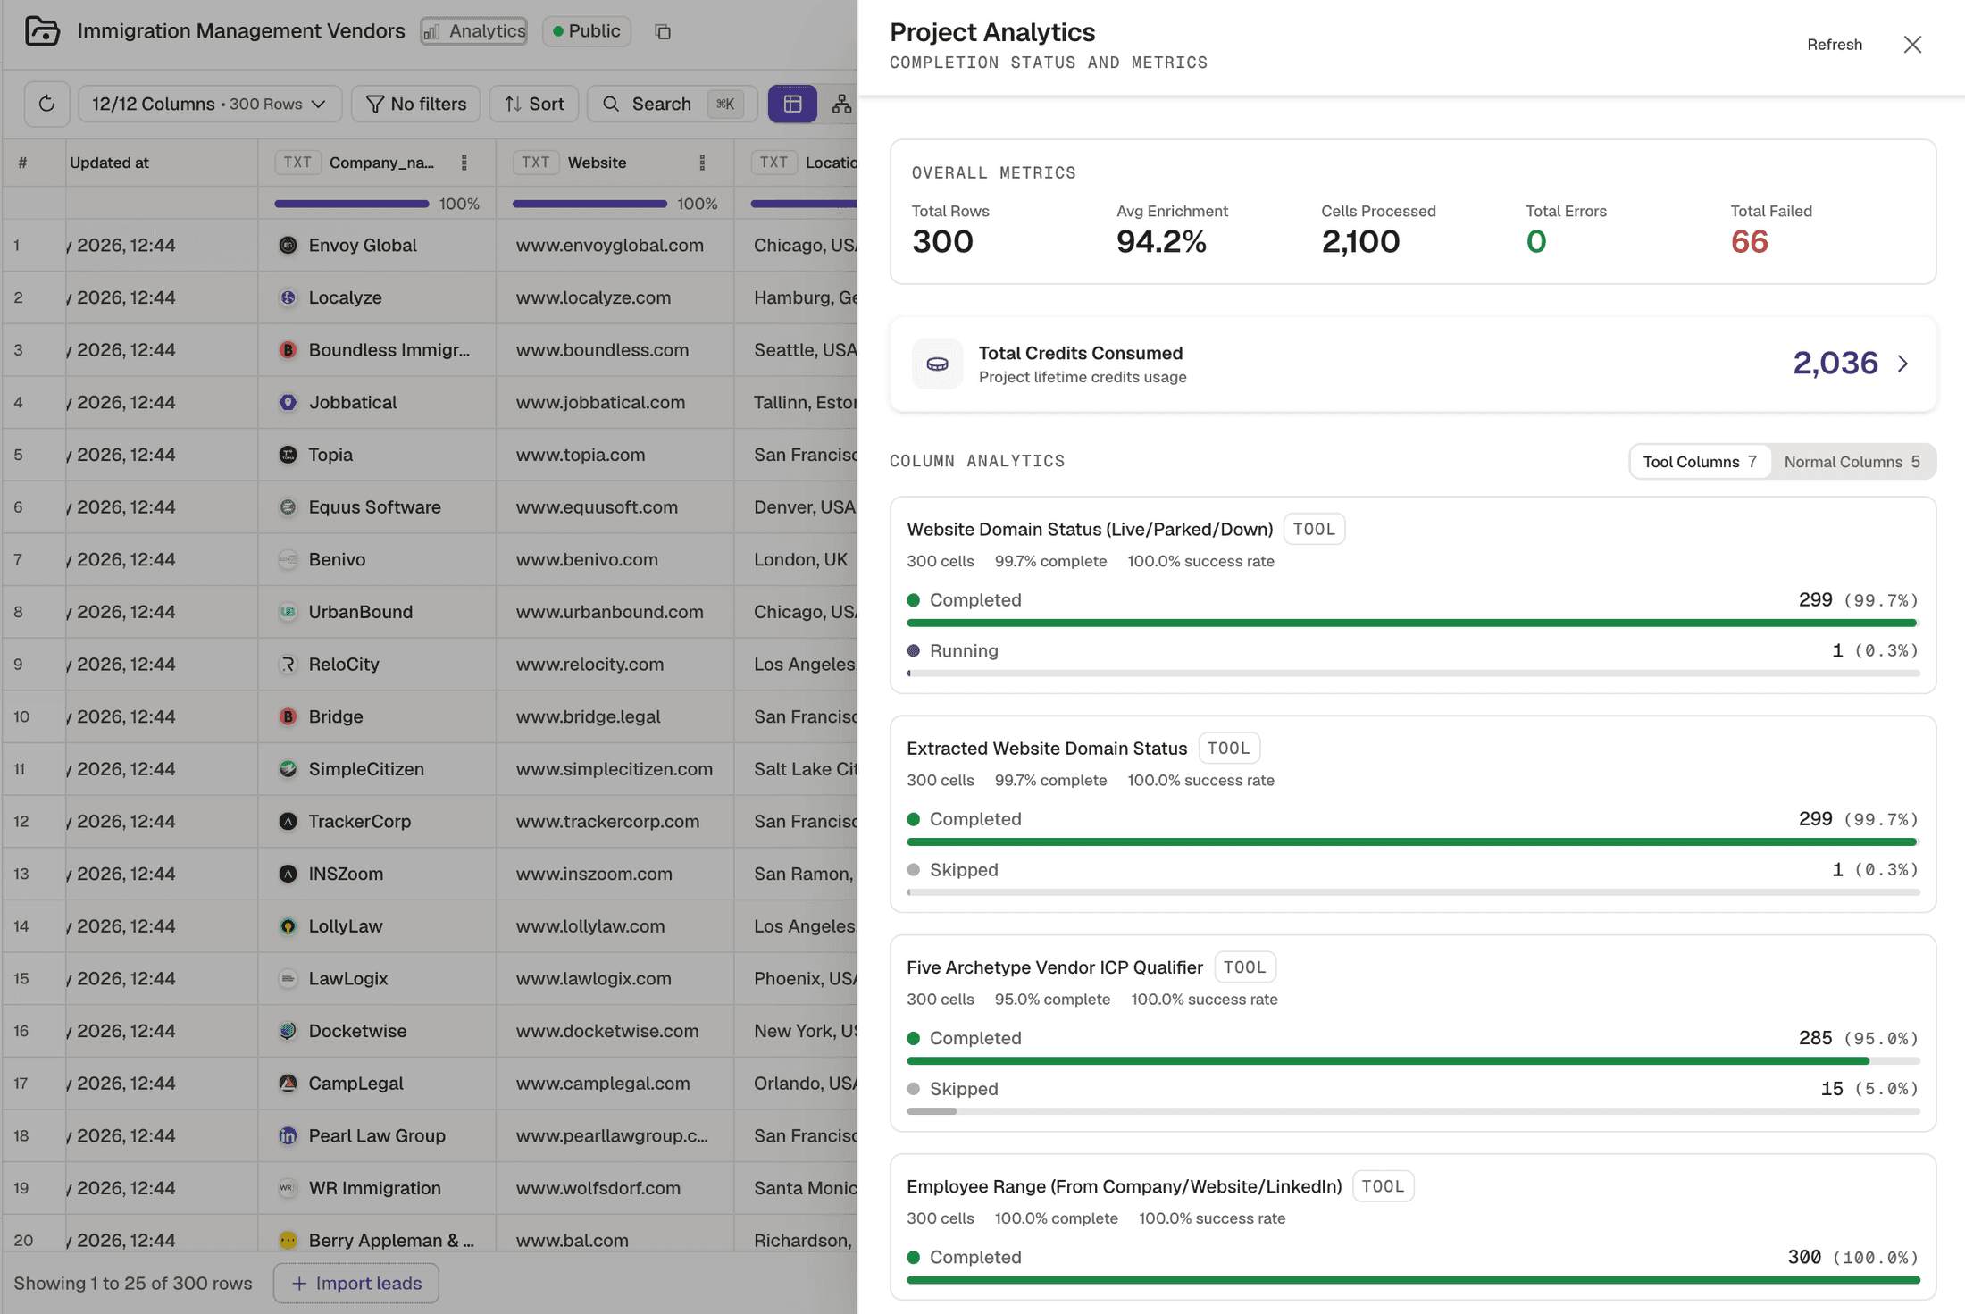Viewport: 1965px width, 1314px height.
Task: Close the Project Analytics panel
Action: (x=1912, y=45)
